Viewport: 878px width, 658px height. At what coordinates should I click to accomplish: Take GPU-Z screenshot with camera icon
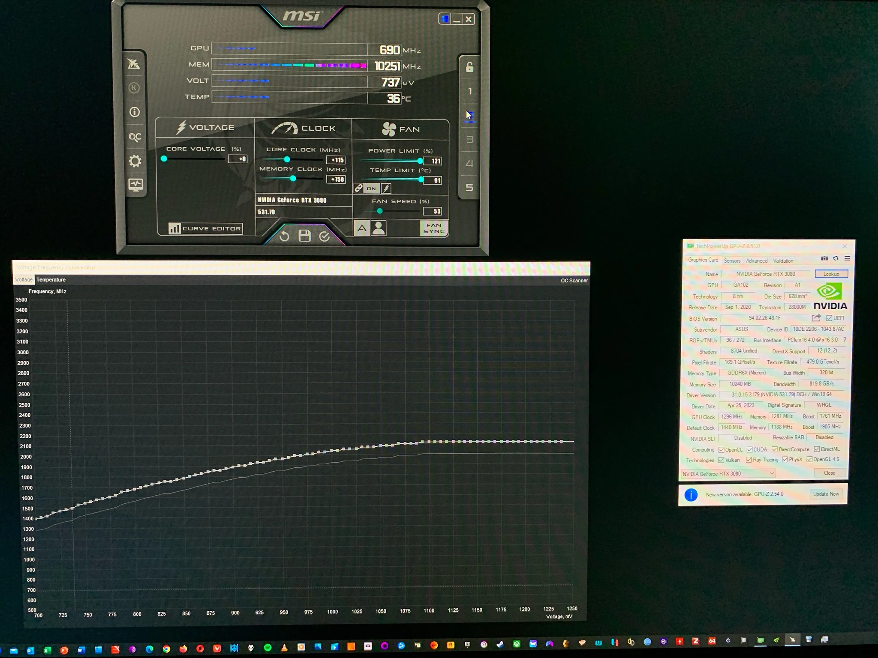(824, 258)
